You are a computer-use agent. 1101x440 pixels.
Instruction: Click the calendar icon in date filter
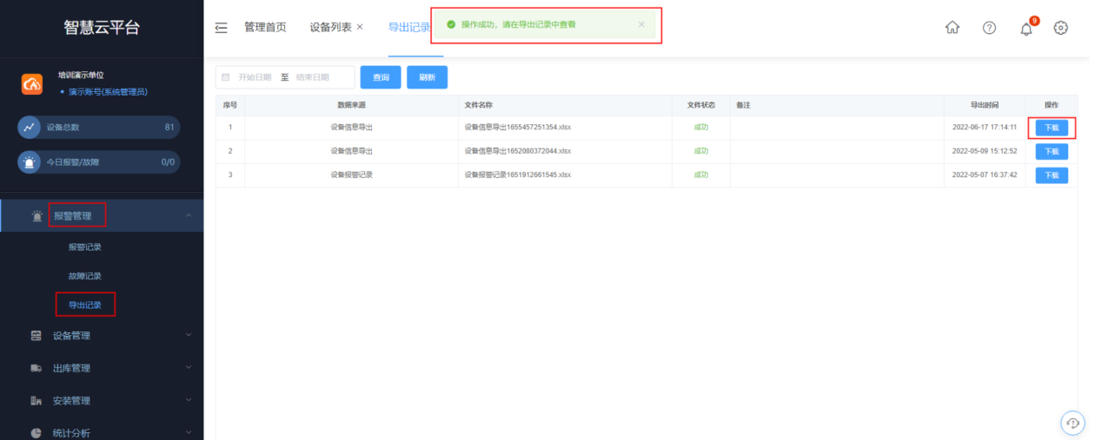click(x=226, y=77)
